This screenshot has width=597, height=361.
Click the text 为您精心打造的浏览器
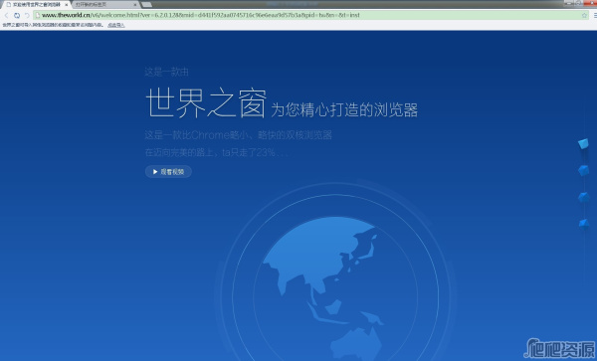pyautogui.click(x=344, y=110)
